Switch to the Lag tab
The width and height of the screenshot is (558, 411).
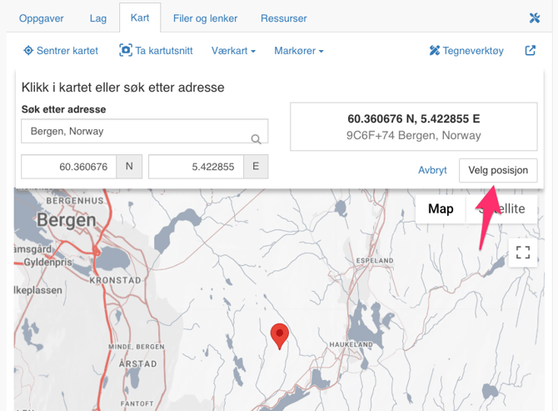(x=98, y=18)
